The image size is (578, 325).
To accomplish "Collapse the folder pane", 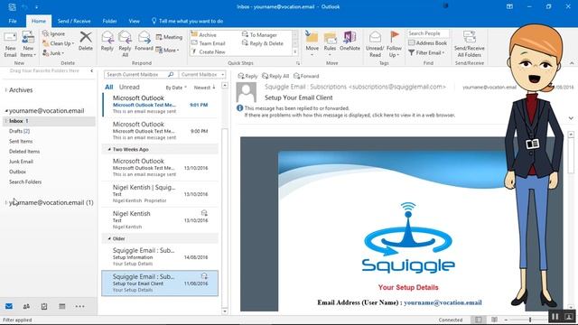I will pyautogui.click(x=92, y=70).
